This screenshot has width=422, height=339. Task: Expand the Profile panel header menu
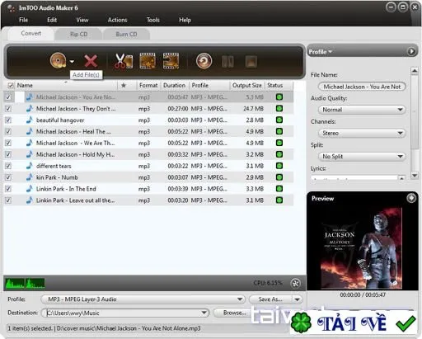tap(321, 52)
